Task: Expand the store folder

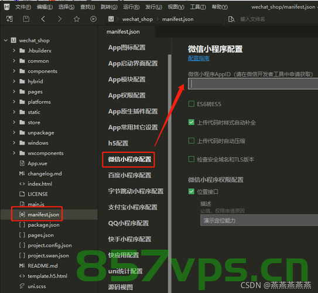Action: point(14,122)
